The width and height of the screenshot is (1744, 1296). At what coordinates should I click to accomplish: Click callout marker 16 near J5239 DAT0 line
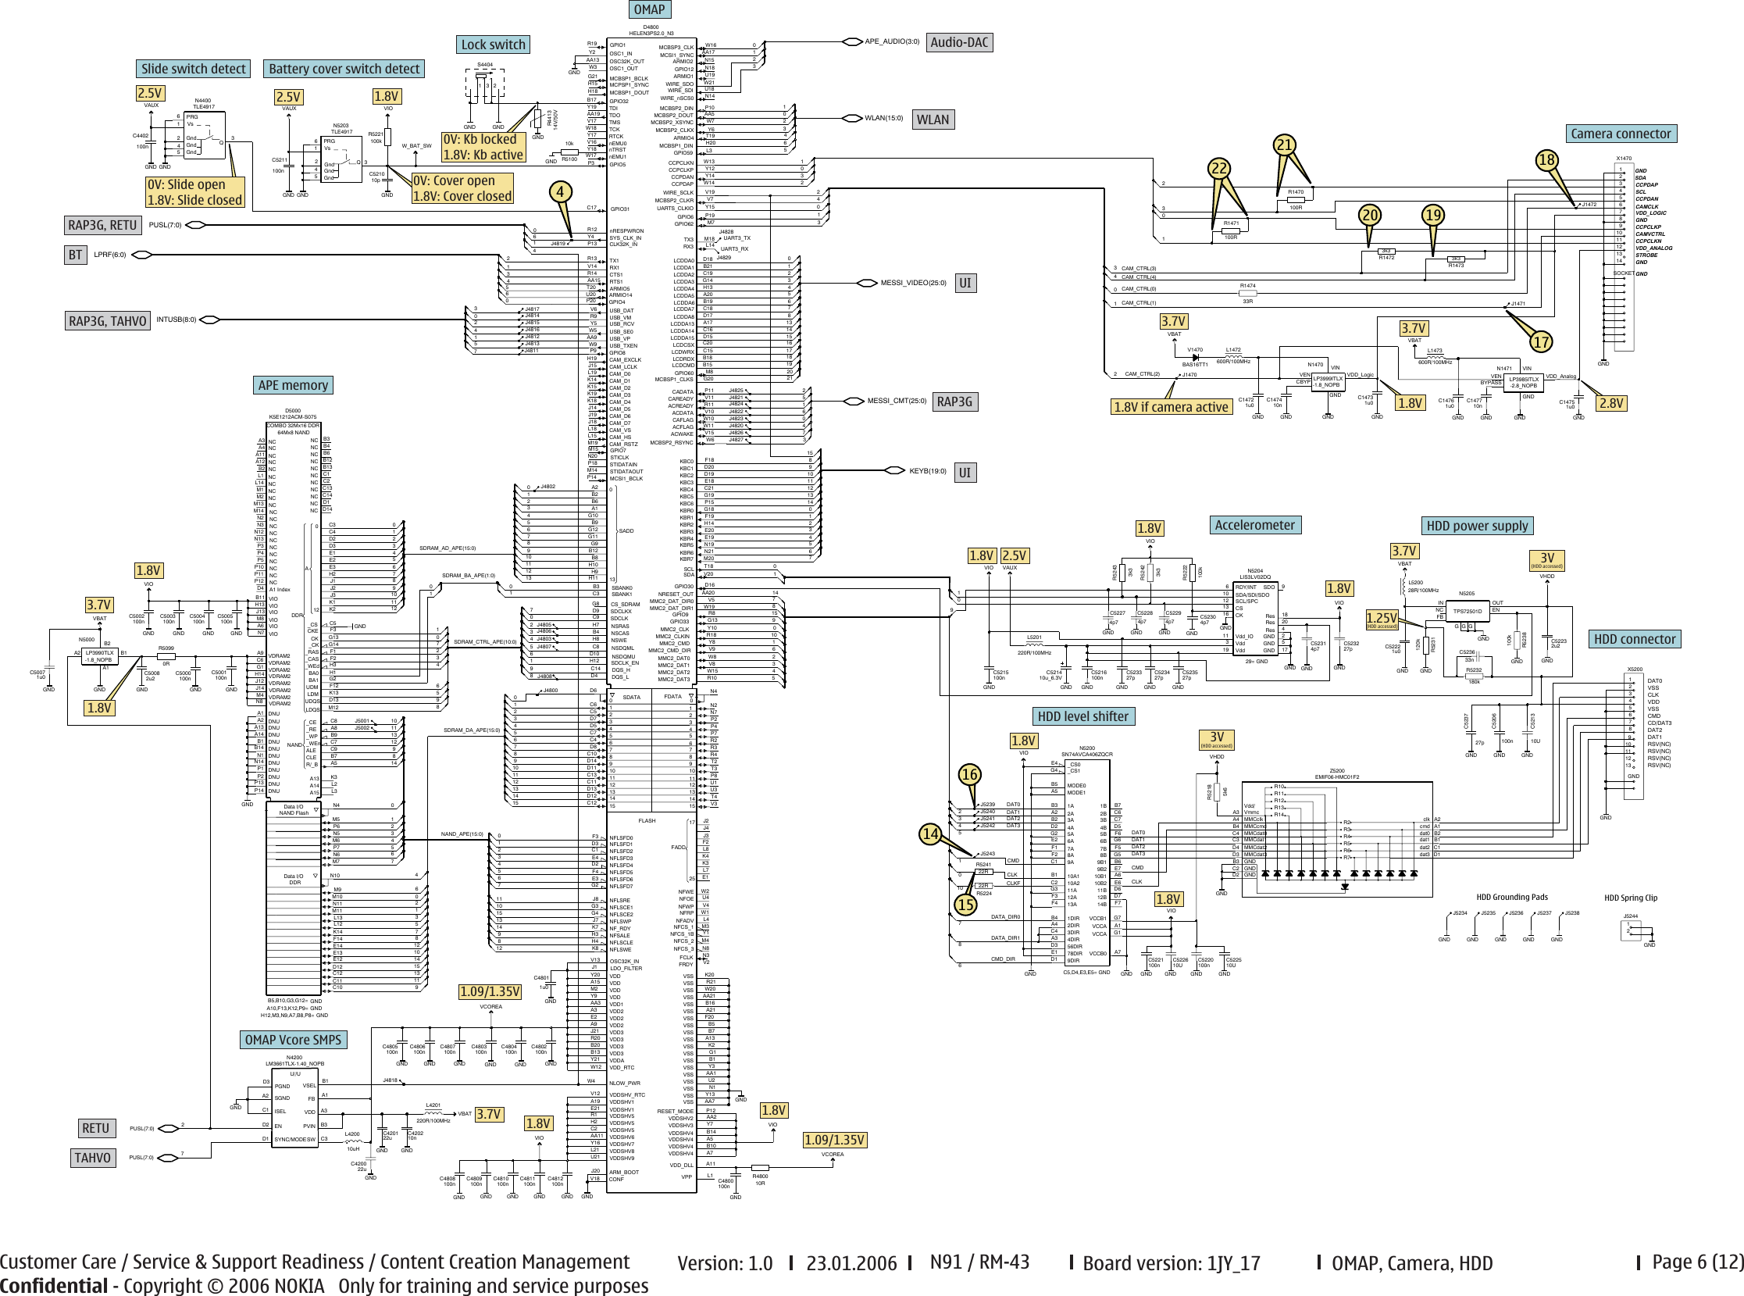[970, 775]
